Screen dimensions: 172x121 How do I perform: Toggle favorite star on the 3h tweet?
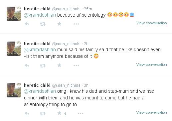point(59,113)
